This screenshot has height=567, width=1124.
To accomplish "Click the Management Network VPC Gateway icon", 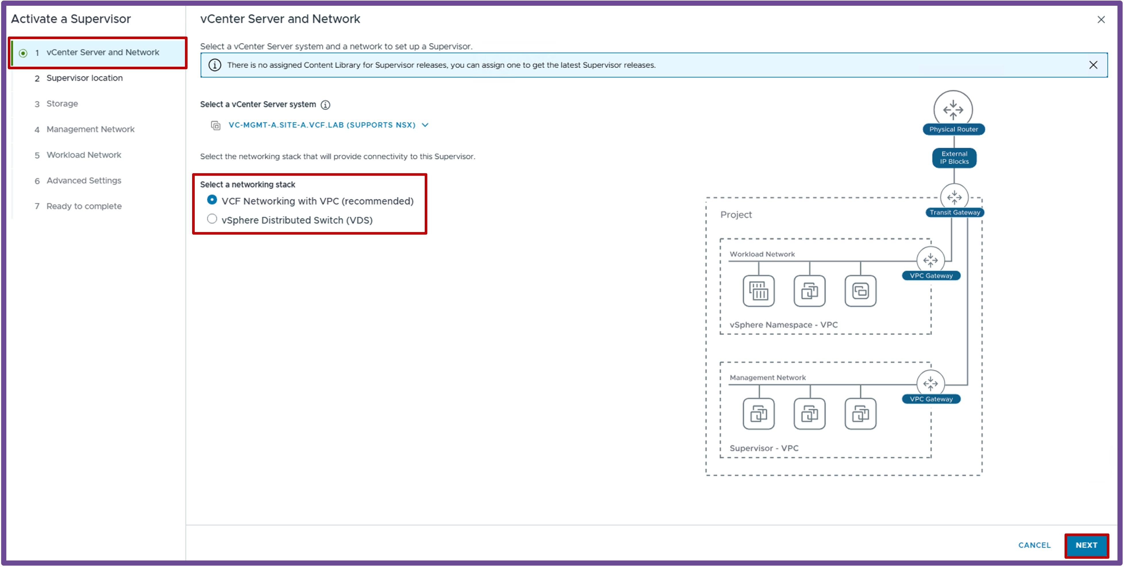I will point(930,383).
